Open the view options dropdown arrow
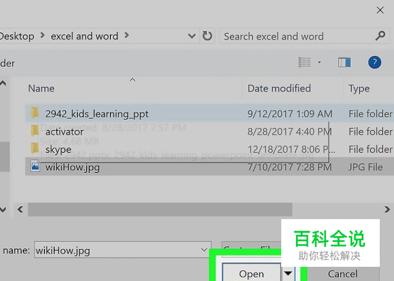This screenshot has width=394, height=281. pos(319,62)
